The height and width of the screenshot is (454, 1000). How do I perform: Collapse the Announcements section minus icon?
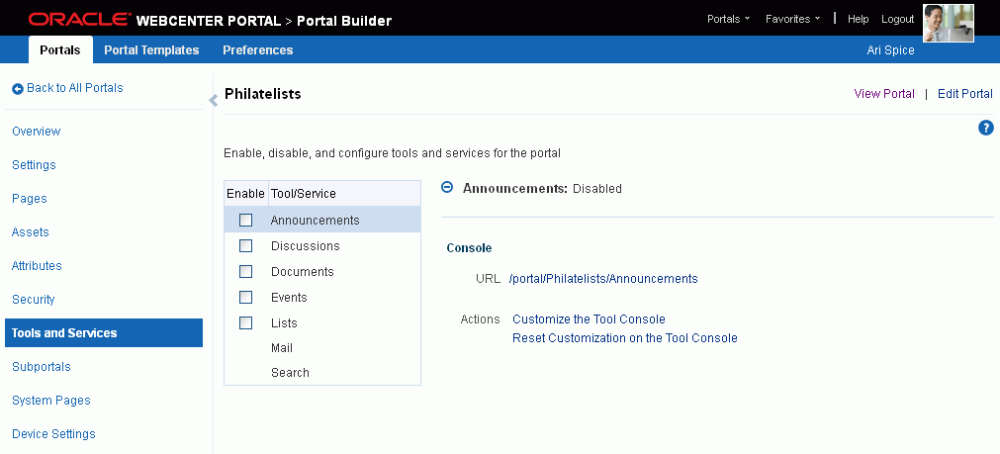[448, 188]
